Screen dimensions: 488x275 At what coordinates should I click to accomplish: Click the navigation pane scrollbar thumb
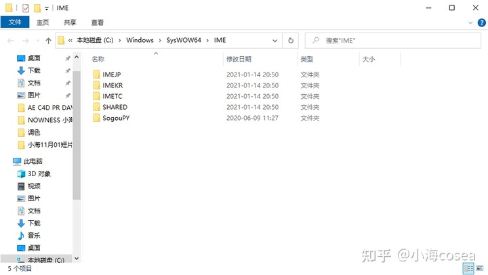click(77, 135)
